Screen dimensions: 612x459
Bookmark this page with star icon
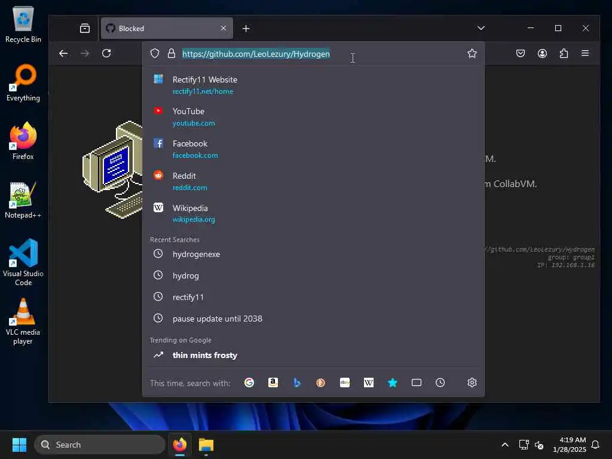(472, 53)
